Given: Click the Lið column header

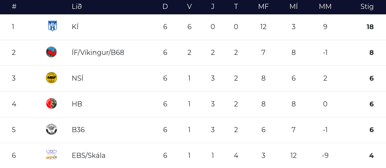Looking at the screenshot, I should point(76,7).
